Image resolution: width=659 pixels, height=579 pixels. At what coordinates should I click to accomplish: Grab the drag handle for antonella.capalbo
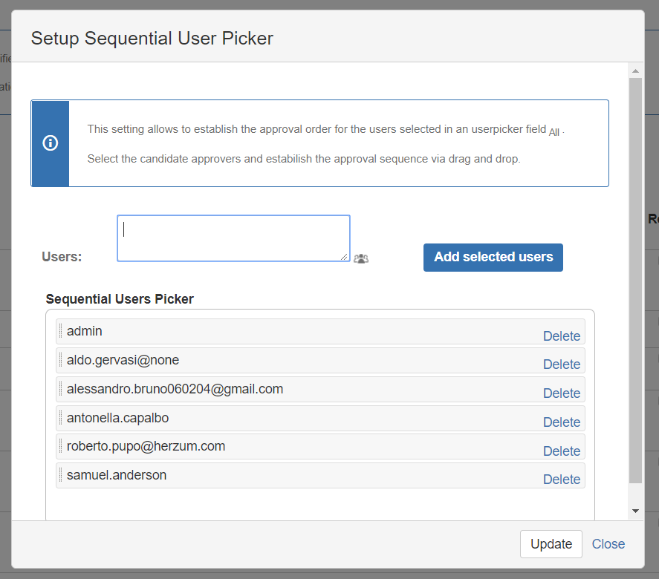point(60,418)
